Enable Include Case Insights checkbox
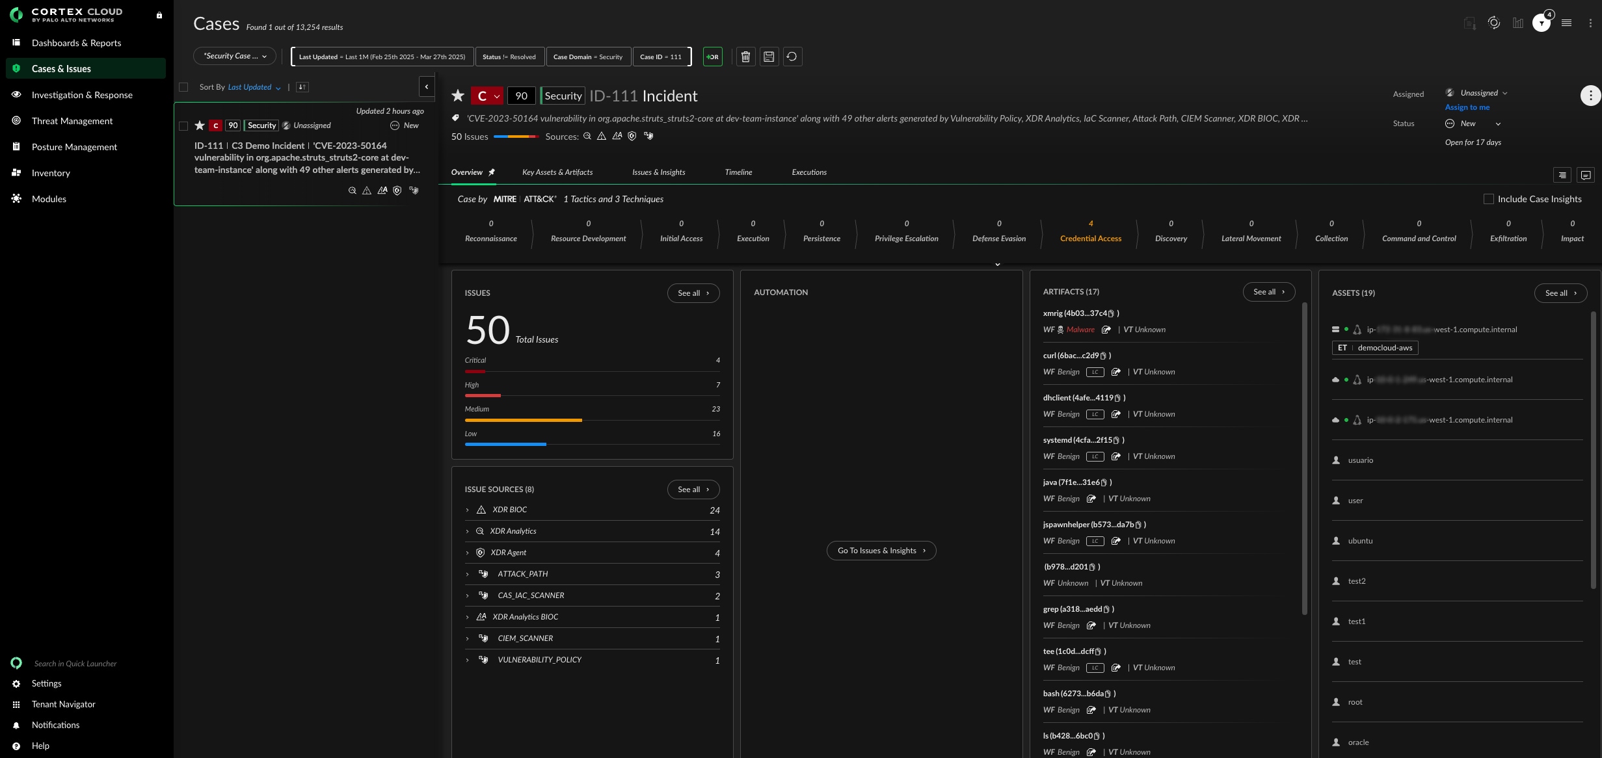1602x758 pixels. pyautogui.click(x=1488, y=199)
